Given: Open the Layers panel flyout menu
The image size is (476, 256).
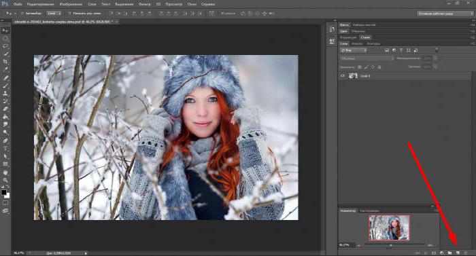Looking at the screenshot, I should tap(473, 43).
